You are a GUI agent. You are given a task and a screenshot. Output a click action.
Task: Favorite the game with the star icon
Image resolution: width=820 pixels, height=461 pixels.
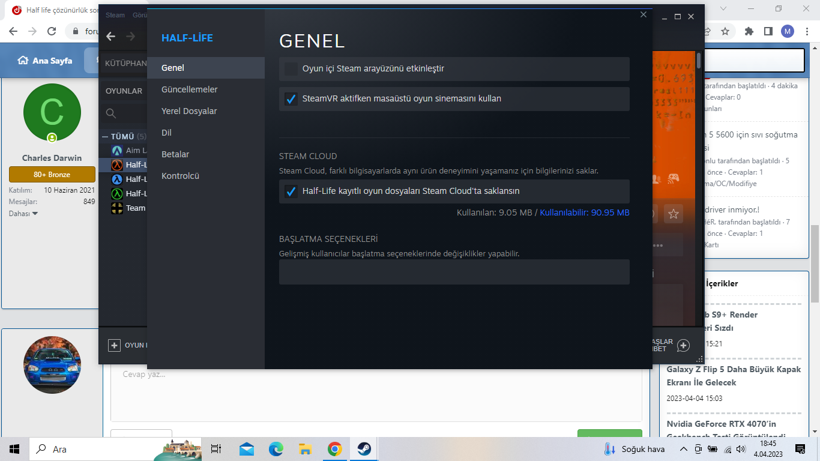[674, 214]
